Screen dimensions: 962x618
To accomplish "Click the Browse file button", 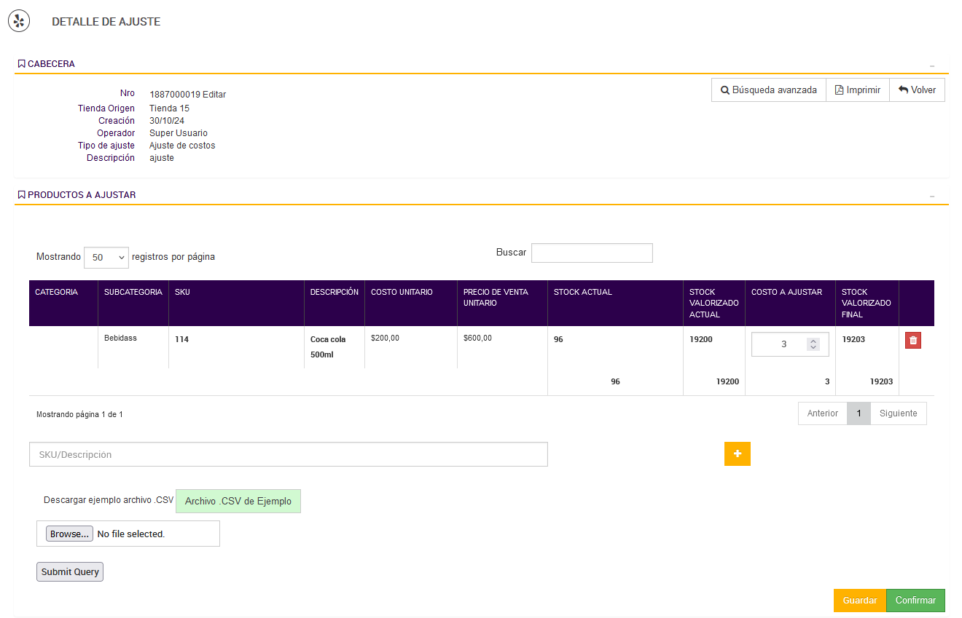I will coord(69,534).
